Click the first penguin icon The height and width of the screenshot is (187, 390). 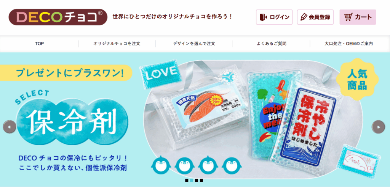(160, 165)
